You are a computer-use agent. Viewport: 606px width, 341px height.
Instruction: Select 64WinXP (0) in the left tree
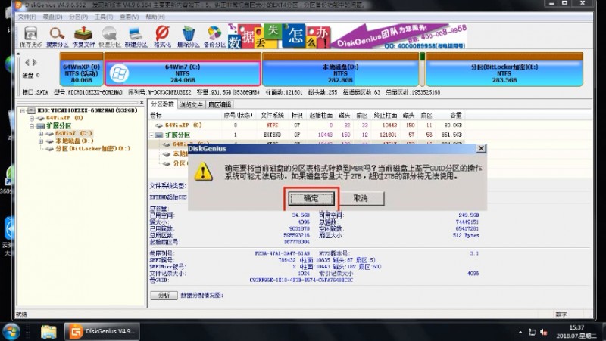(64, 118)
